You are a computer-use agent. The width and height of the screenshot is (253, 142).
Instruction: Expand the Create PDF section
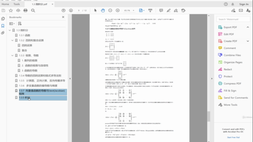click(x=248, y=41)
